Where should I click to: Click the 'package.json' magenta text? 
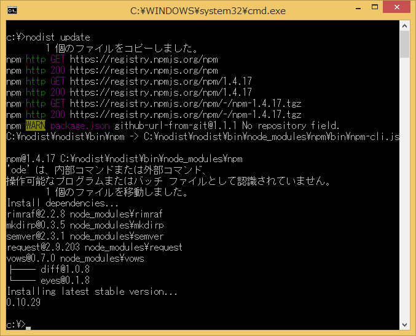click(x=80, y=126)
